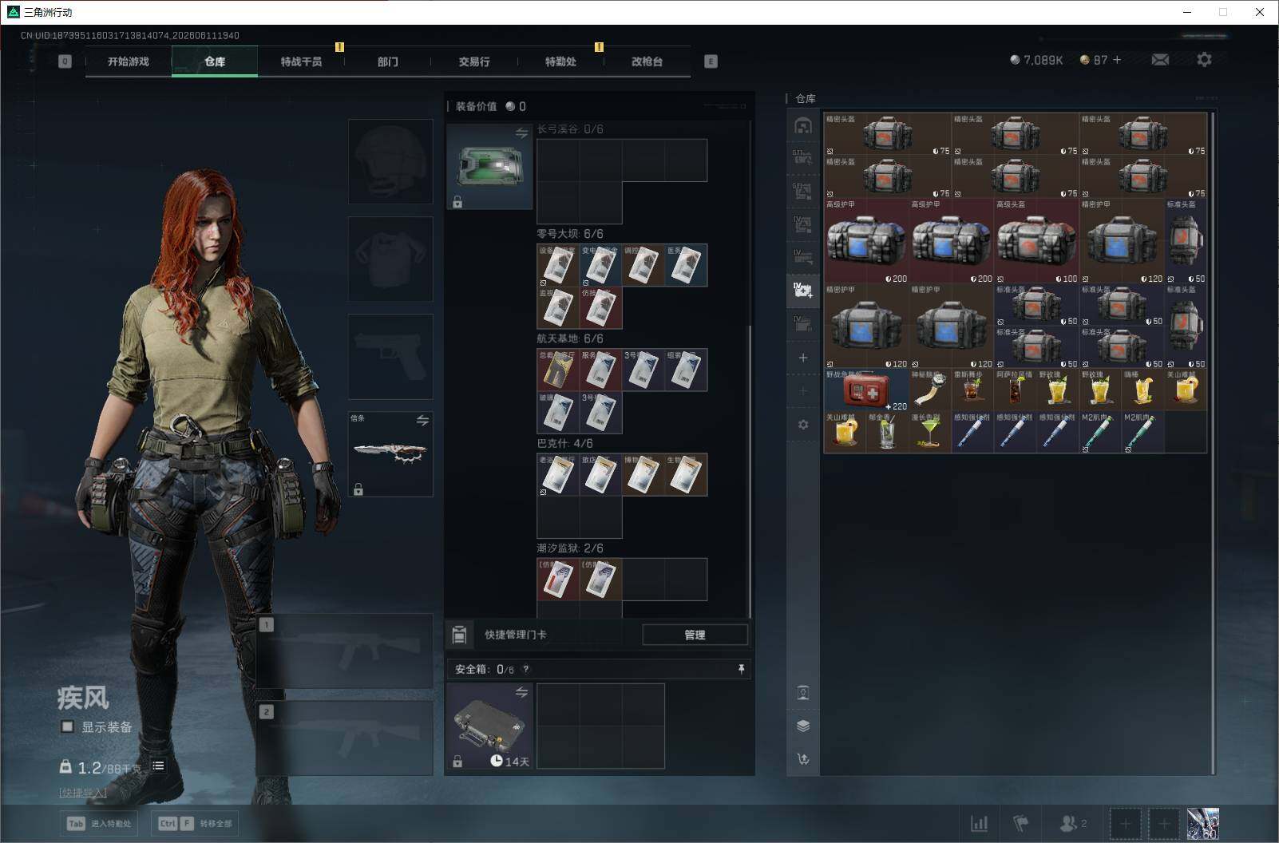Viewport: 1279px width, 843px height.
Task: Click the cart upload icon in the 仓库 sidebar
Action: click(803, 759)
